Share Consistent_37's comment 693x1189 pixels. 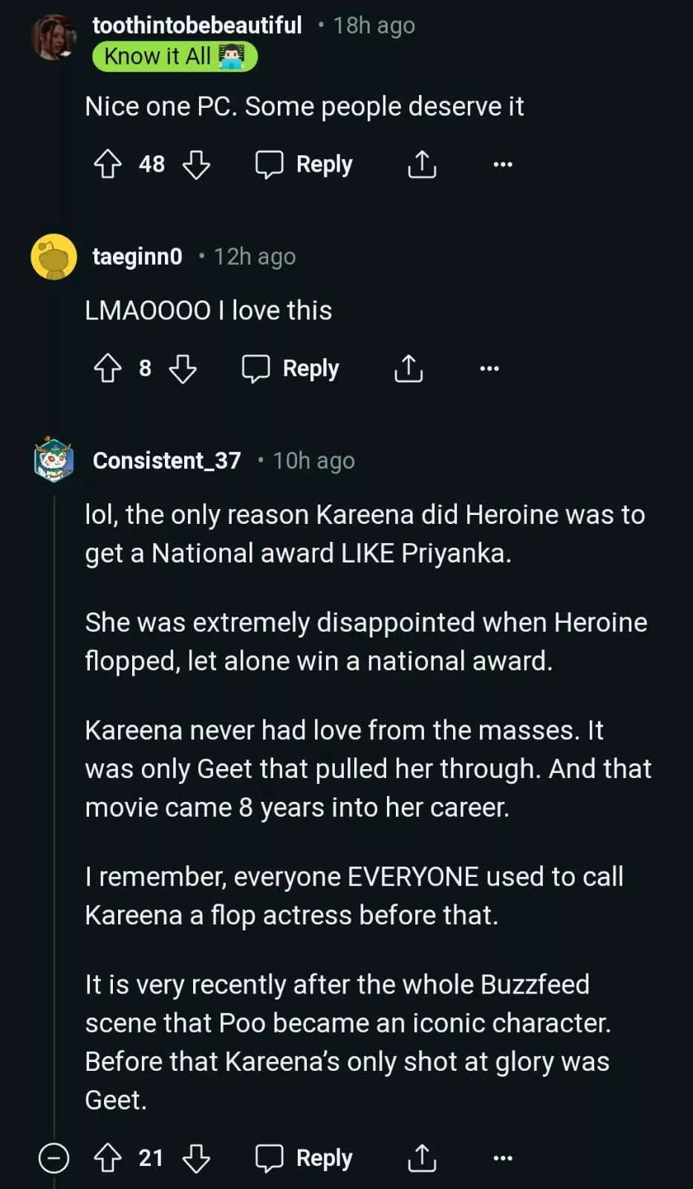422,1158
